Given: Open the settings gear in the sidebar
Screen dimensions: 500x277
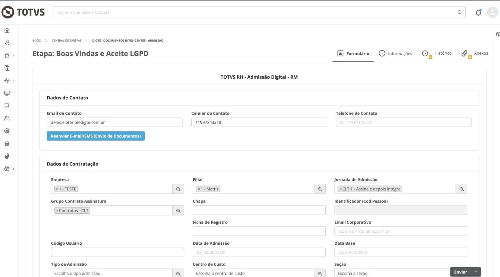Looking at the screenshot, I should [7, 131].
